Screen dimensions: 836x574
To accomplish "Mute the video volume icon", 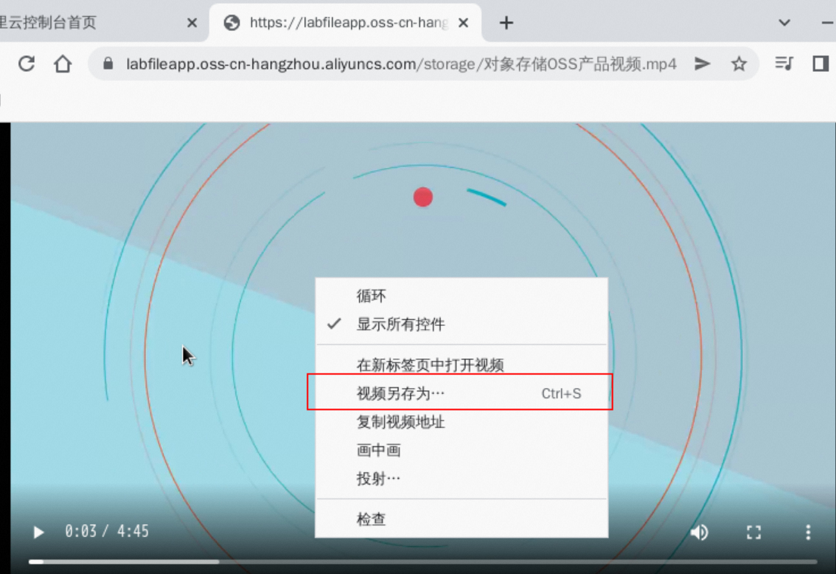I will (x=699, y=532).
